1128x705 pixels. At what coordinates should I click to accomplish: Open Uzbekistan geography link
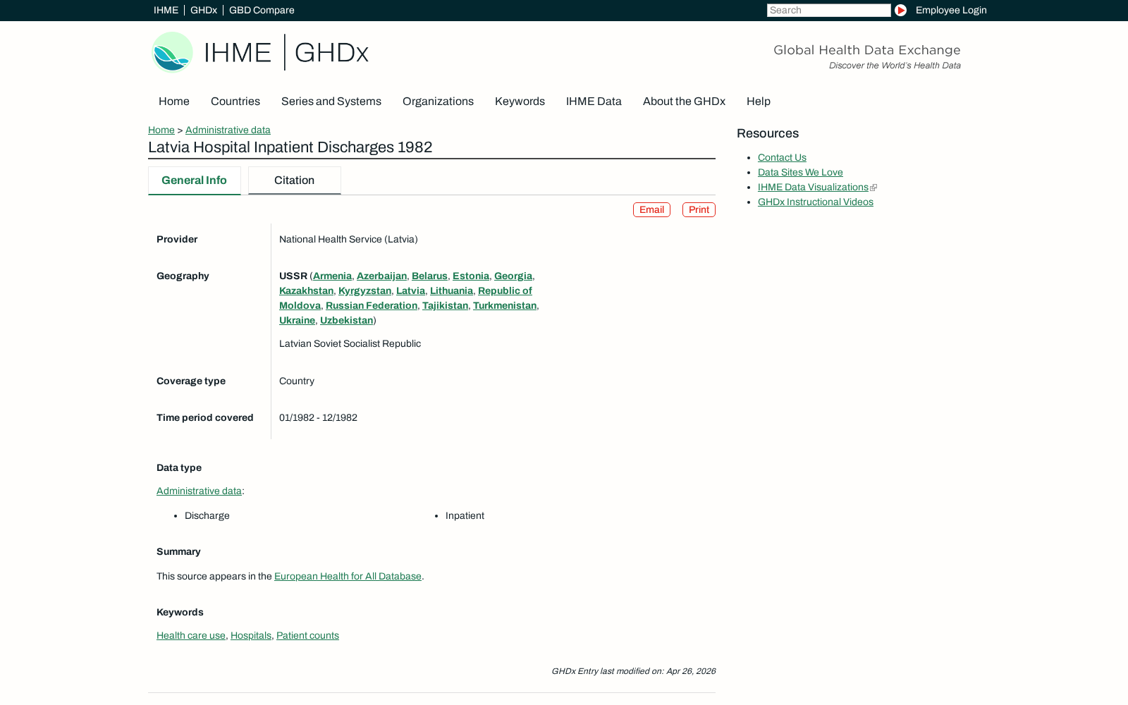coord(346,321)
